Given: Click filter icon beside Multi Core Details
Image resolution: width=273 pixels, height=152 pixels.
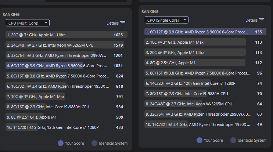Looking at the screenshot, I should [x=123, y=23].
